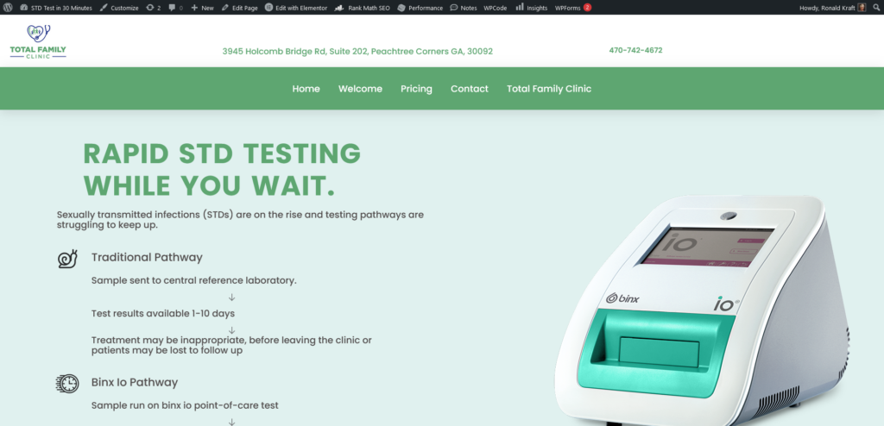
Task: Click the Rank Math chart icon
Action: 339,8
